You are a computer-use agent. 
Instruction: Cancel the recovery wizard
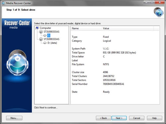[137, 118]
